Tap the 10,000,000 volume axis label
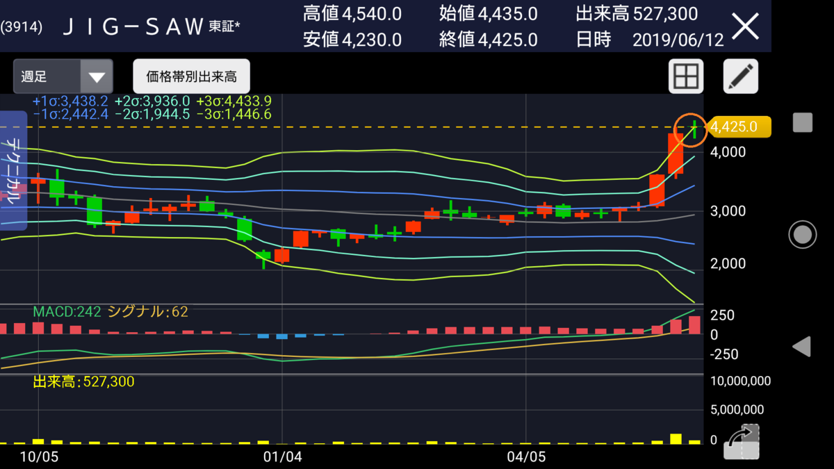Screen dimensions: 834x469 point(740,381)
